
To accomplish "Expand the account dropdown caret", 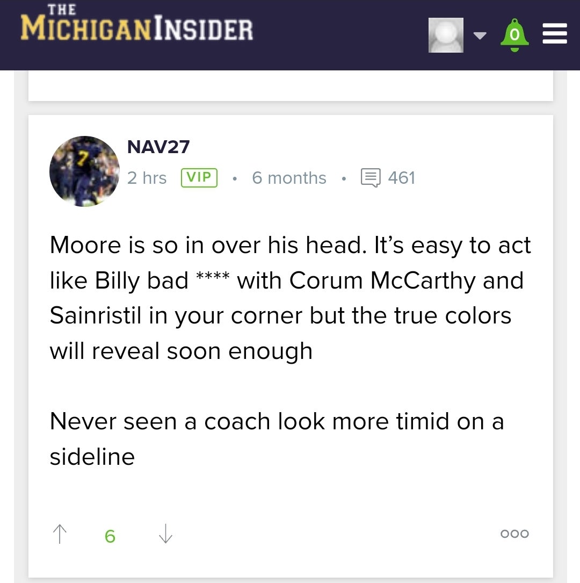I will (480, 36).
